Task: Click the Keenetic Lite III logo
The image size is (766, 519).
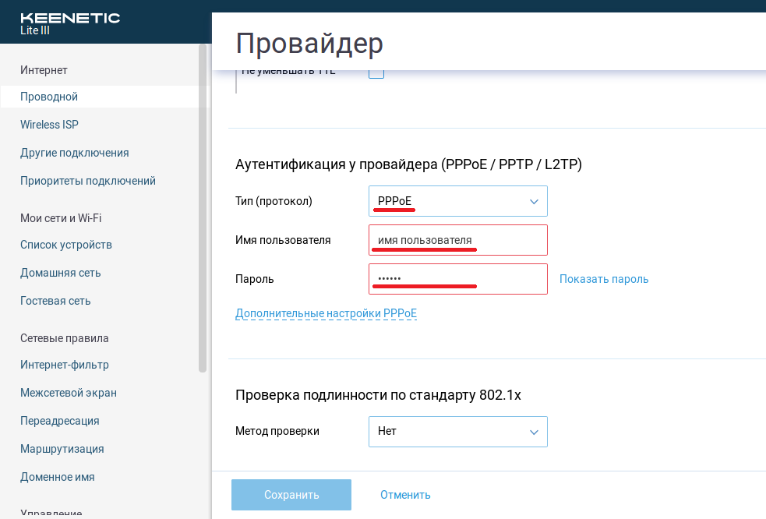Action: 70,23
